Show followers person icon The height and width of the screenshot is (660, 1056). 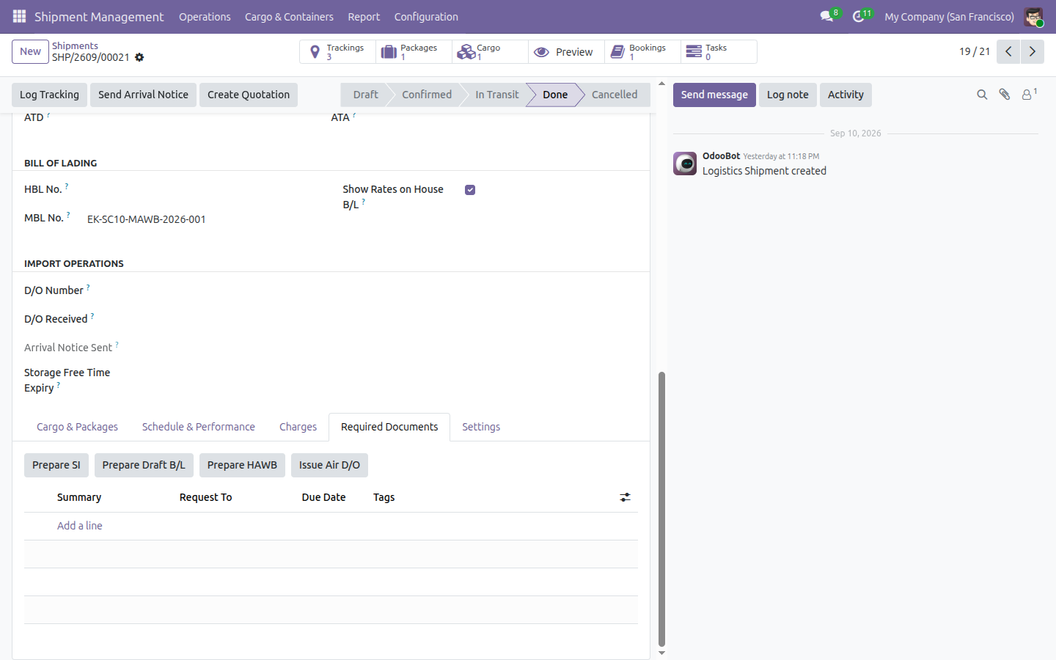[1029, 95]
